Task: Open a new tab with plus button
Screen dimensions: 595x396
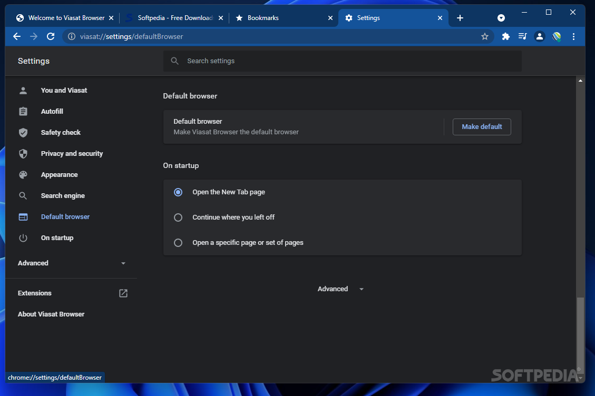Action: 460,18
